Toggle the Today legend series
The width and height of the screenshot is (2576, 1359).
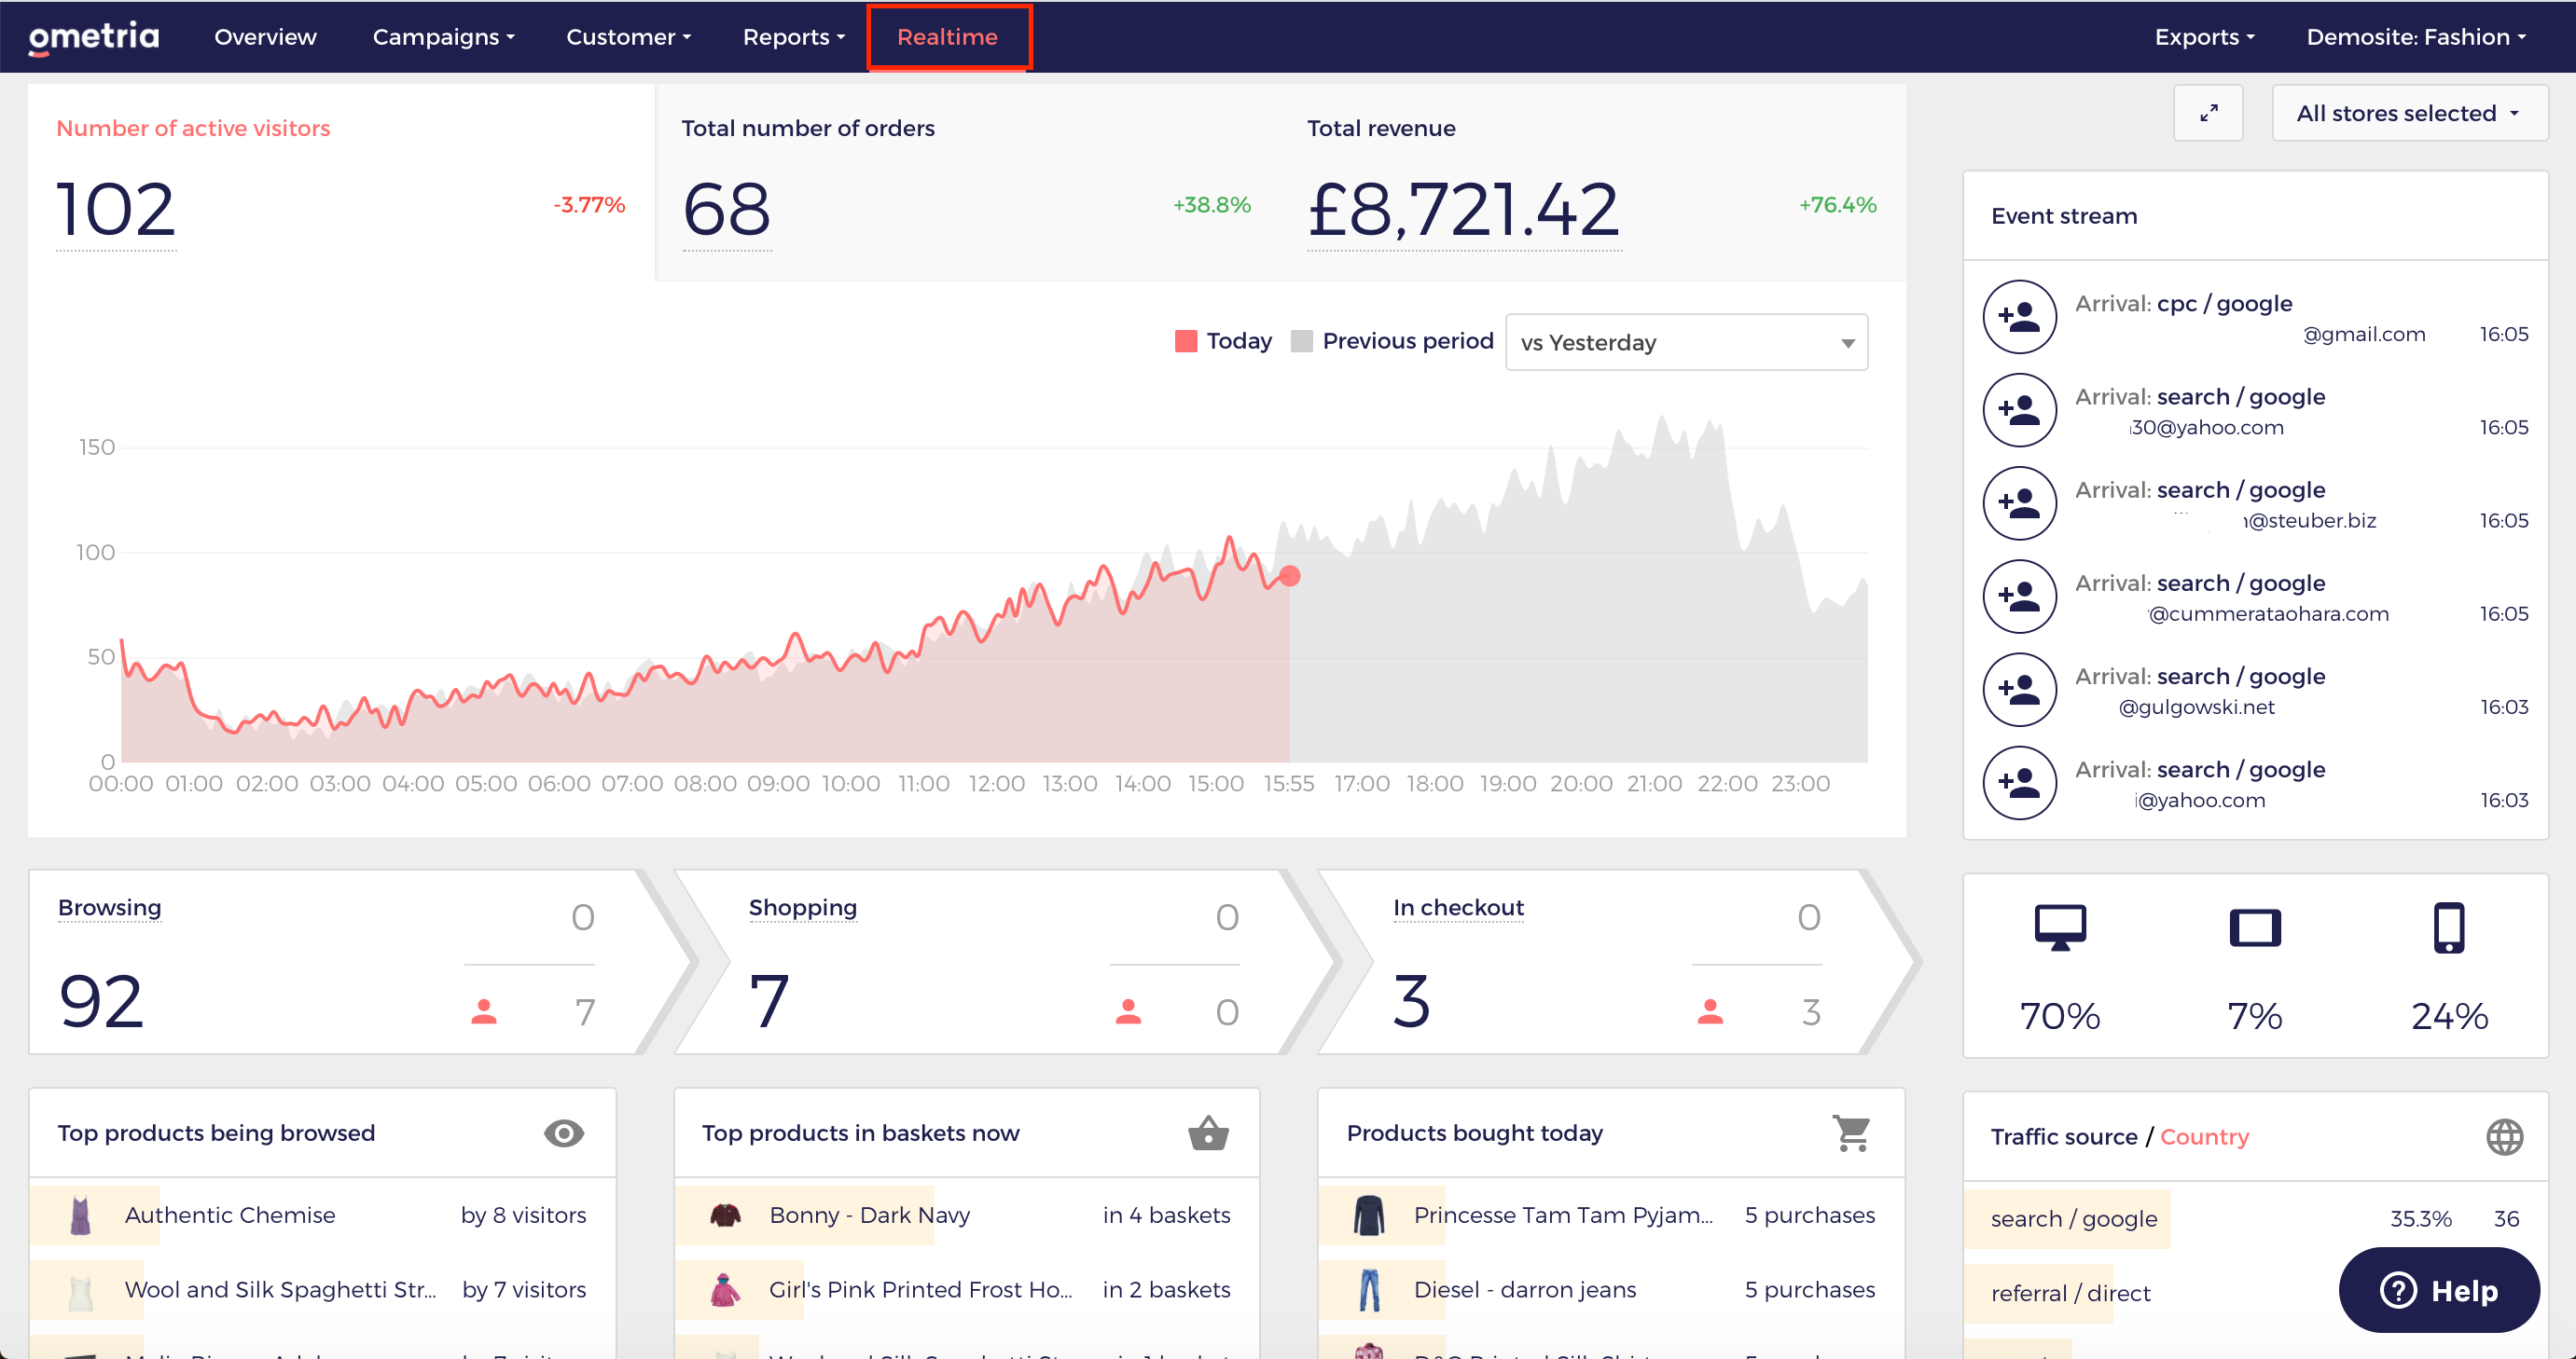pyautogui.click(x=1223, y=341)
